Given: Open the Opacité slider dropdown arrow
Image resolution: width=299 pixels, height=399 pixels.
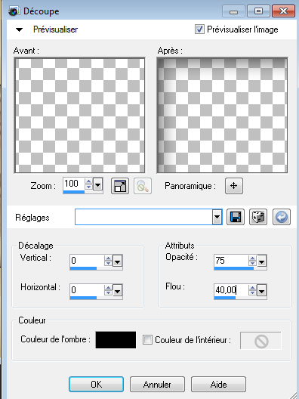Looking at the screenshot, I should click(x=261, y=261).
